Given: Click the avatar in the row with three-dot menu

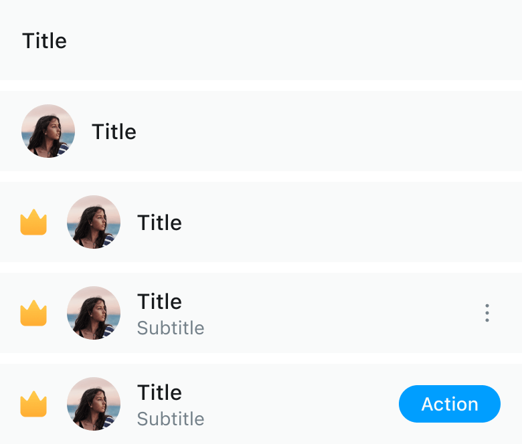Looking at the screenshot, I should [94, 313].
